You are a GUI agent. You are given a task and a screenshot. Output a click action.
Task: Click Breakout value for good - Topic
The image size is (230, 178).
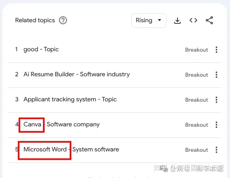pyautogui.click(x=197, y=50)
